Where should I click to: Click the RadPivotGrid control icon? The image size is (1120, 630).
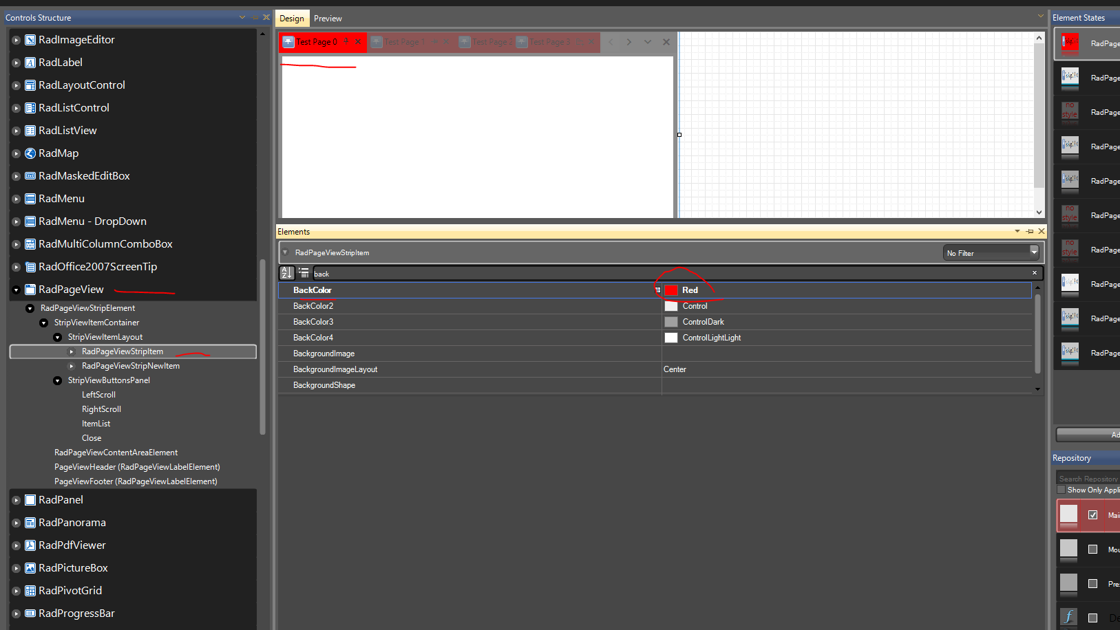pyautogui.click(x=30, y=591)
